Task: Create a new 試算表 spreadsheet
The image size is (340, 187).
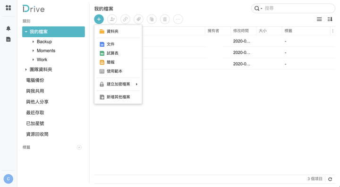Action: pyautogui.click(x=118, y=53)
